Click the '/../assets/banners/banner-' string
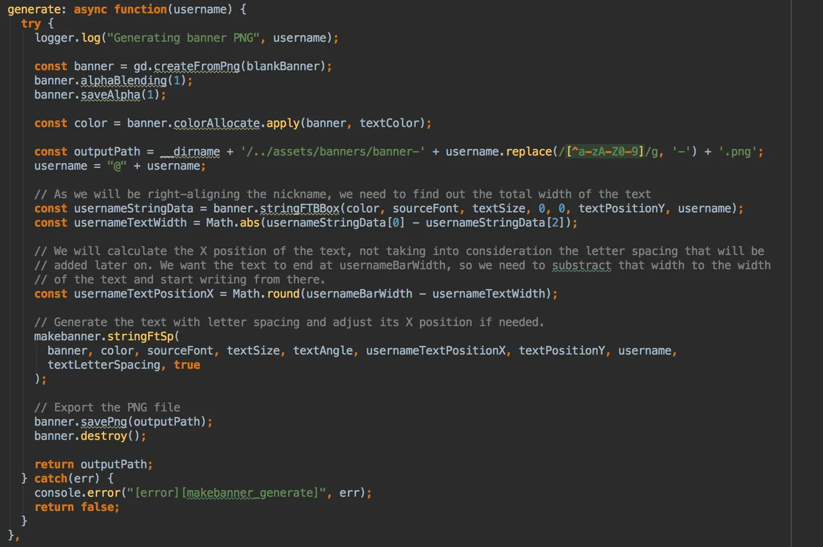 coord(332,152)
